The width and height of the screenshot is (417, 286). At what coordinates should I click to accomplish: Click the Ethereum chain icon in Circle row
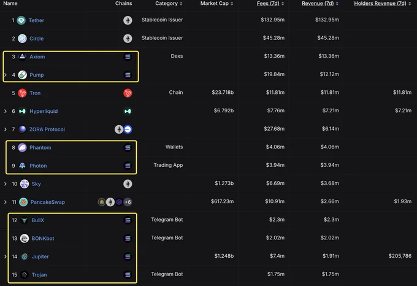click(x=128, y=39)
